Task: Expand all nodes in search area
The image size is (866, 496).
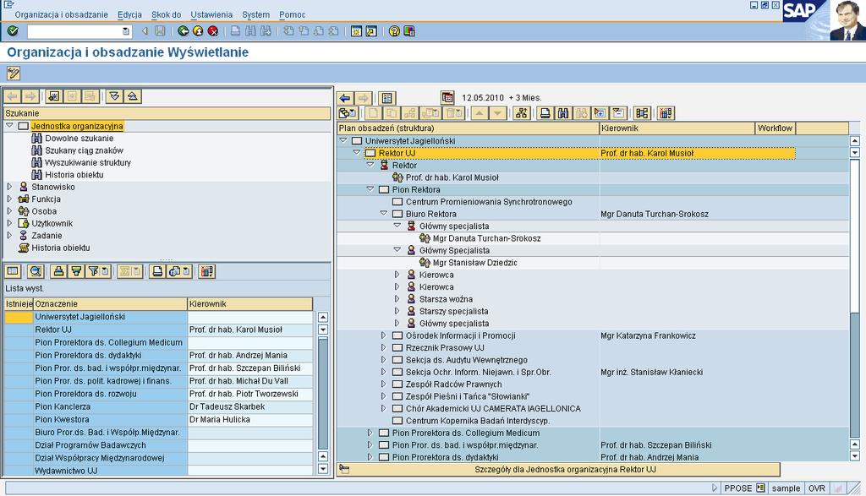Action: coord(114,96)
